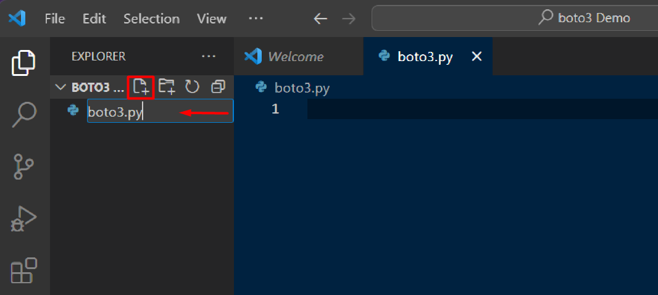
Task: Show more menu items via ellipsis
Action: click(x=256, y=19)
